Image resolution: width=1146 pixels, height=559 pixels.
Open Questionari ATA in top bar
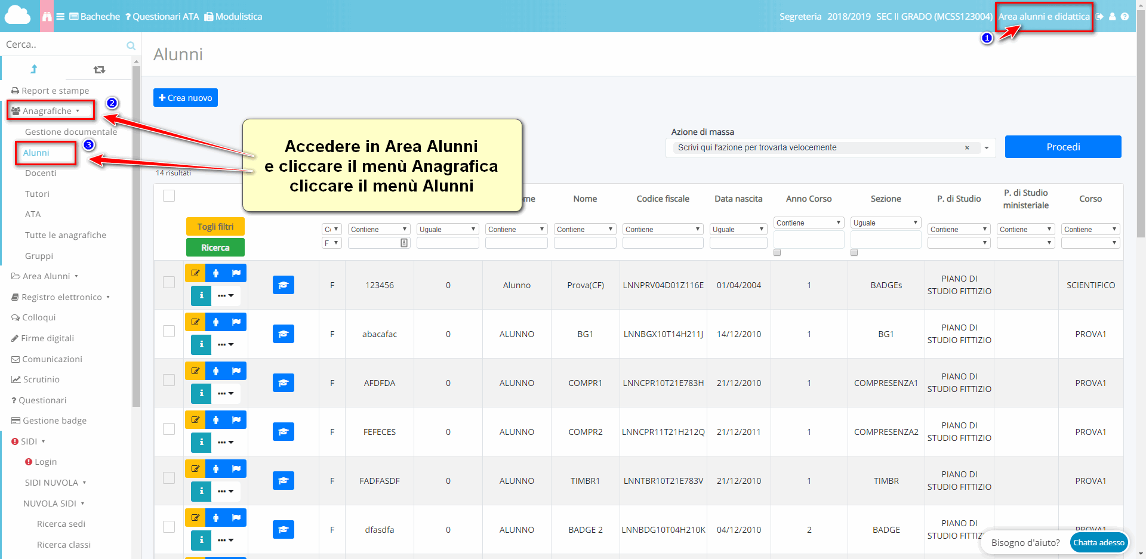click(162, 17)
